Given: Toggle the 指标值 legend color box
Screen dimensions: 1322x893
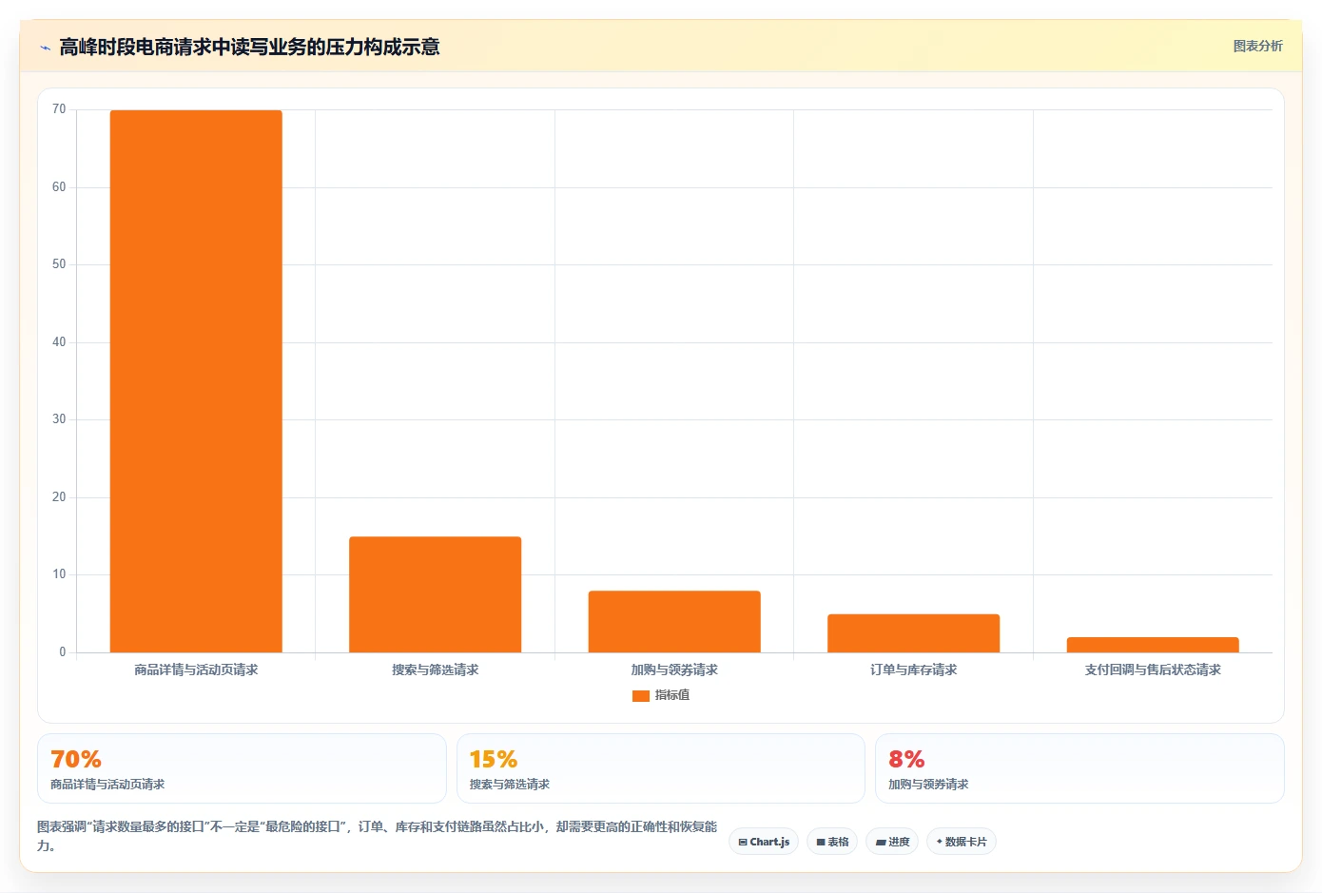Looking at the screenshot, I should pos(640,696).
